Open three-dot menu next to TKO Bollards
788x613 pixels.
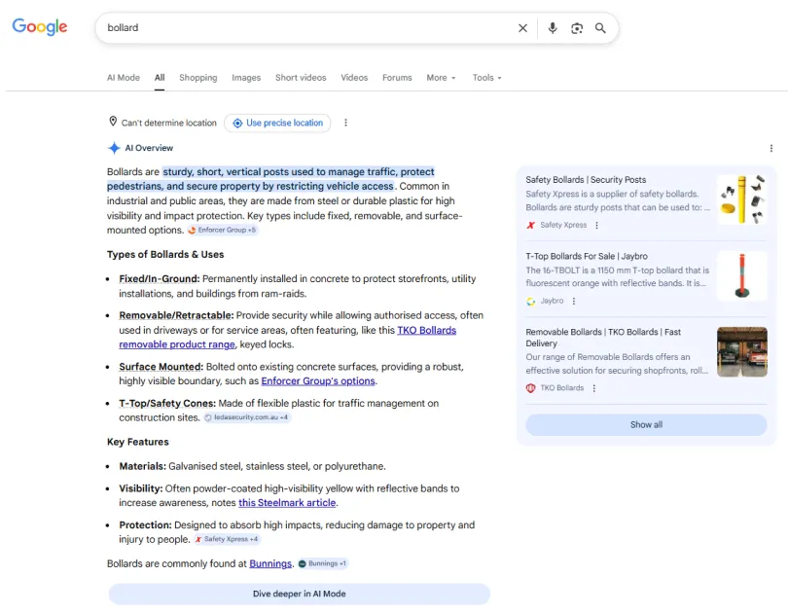[594, 388]
